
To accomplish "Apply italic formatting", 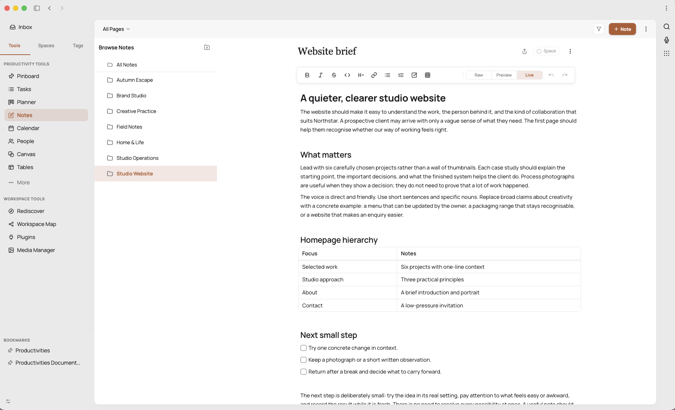I will click(x=320, y=75).
